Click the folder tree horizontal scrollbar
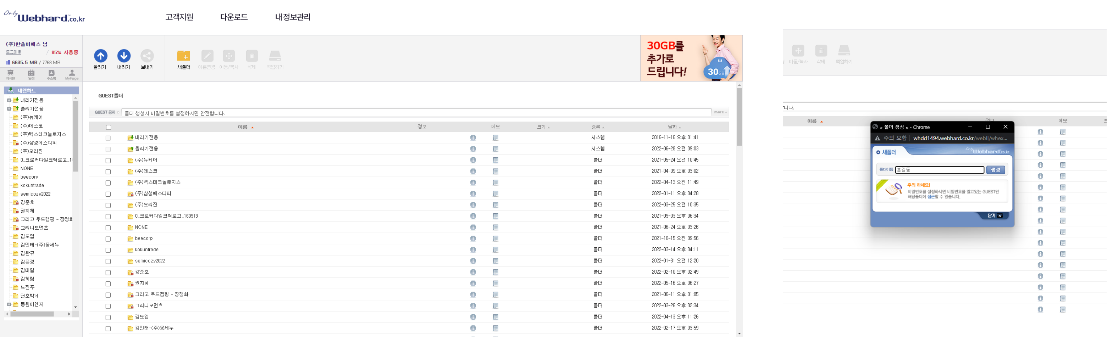 click(x=32, y=314)
